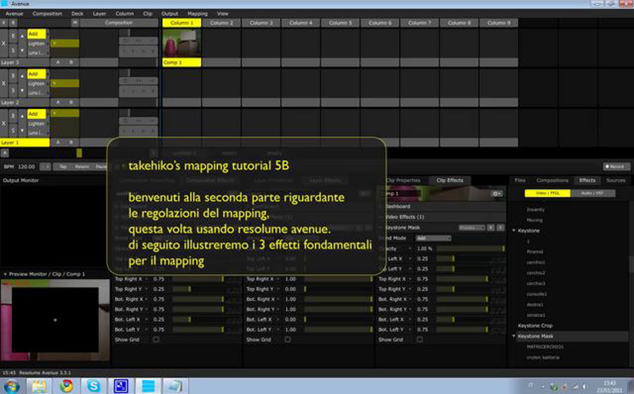The width and height of the screenshot is (634, 394).
Task: Click the Resync button
Action: tap(82, 167)
